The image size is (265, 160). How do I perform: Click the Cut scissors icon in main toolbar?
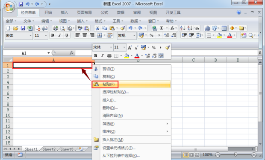[x=97, y=28]
